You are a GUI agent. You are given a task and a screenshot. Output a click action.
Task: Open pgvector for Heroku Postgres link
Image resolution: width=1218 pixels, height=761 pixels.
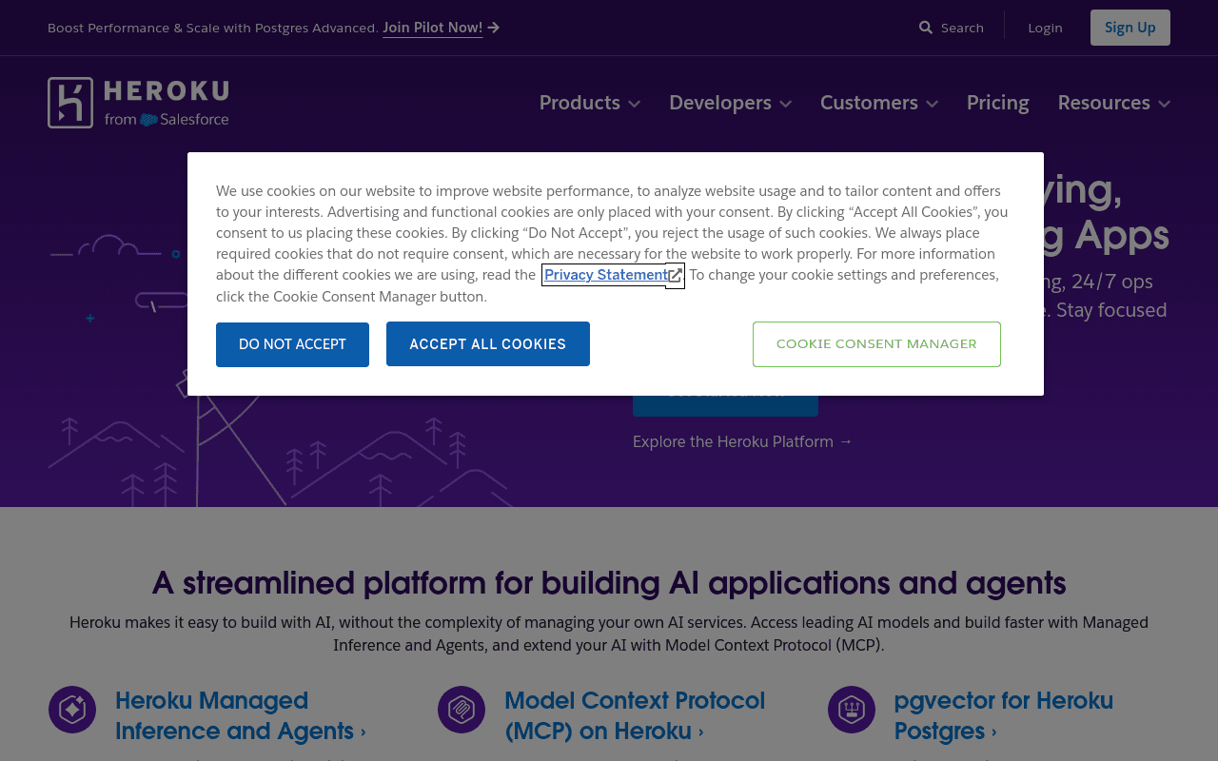pos(1003,715)
